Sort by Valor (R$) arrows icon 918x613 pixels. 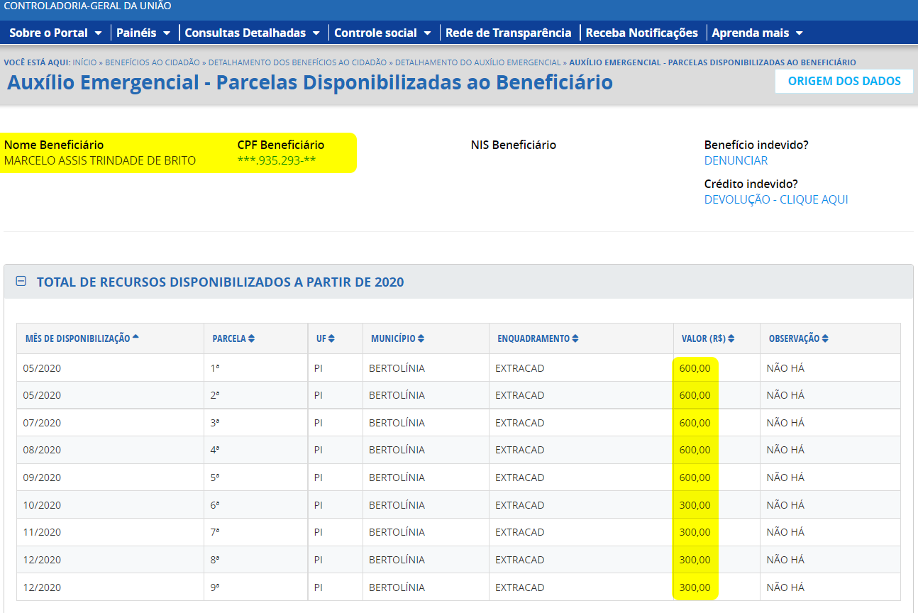(x=731, y=338)
